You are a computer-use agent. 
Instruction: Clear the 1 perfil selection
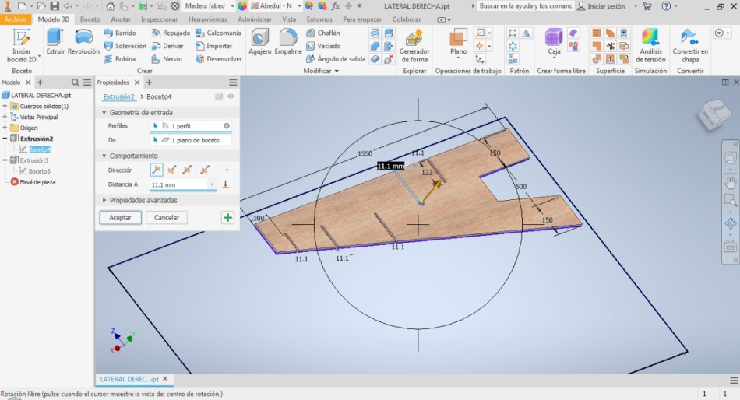(227, 126)
